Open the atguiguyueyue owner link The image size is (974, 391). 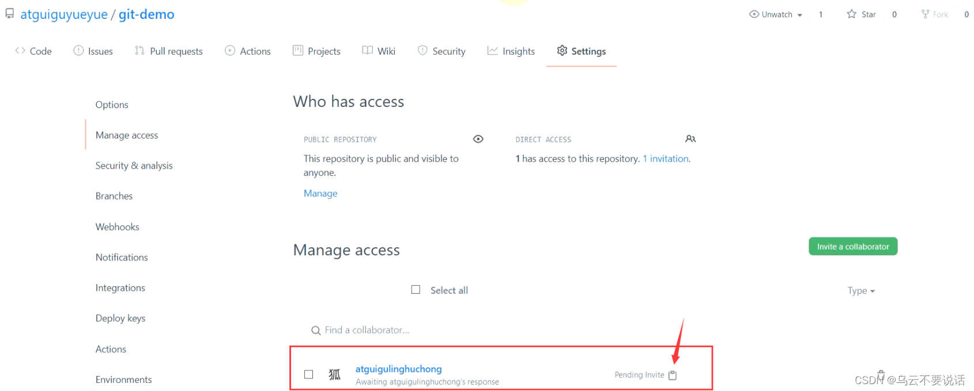click(64, 14)
